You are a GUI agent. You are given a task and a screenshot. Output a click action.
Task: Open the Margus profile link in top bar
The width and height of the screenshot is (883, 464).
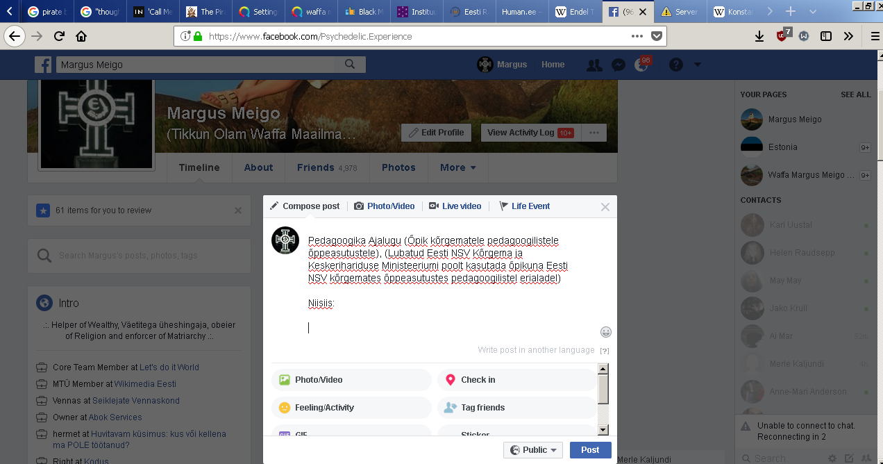(502, 65)
